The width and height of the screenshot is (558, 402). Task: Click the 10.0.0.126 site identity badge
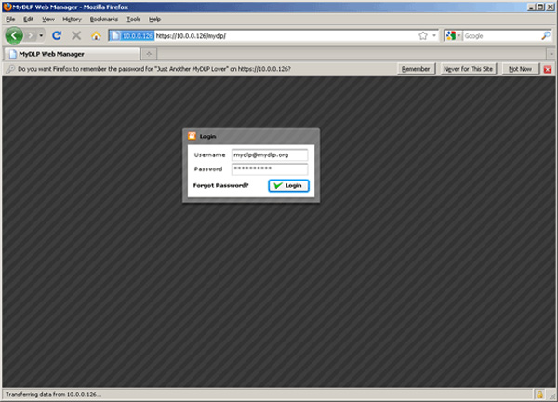[132, 36]
